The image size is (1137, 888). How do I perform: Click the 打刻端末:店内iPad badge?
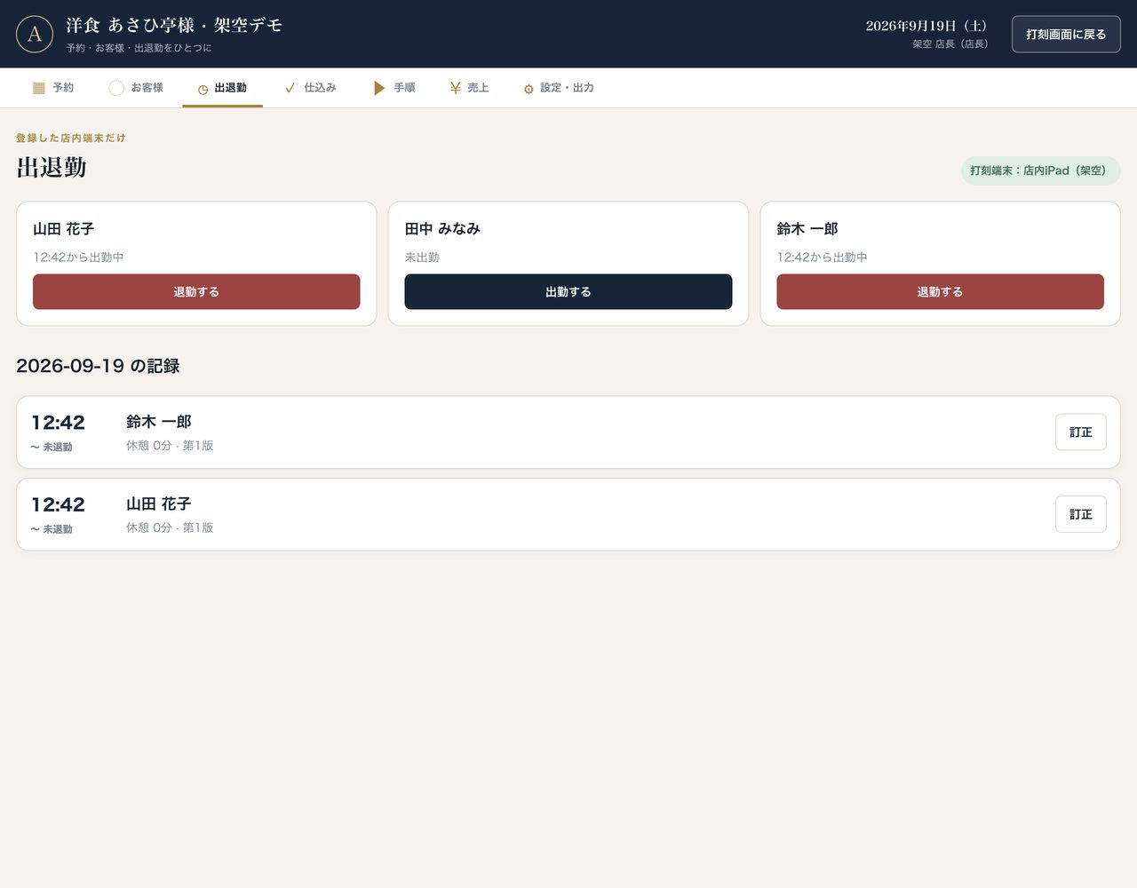(1040, 170)
